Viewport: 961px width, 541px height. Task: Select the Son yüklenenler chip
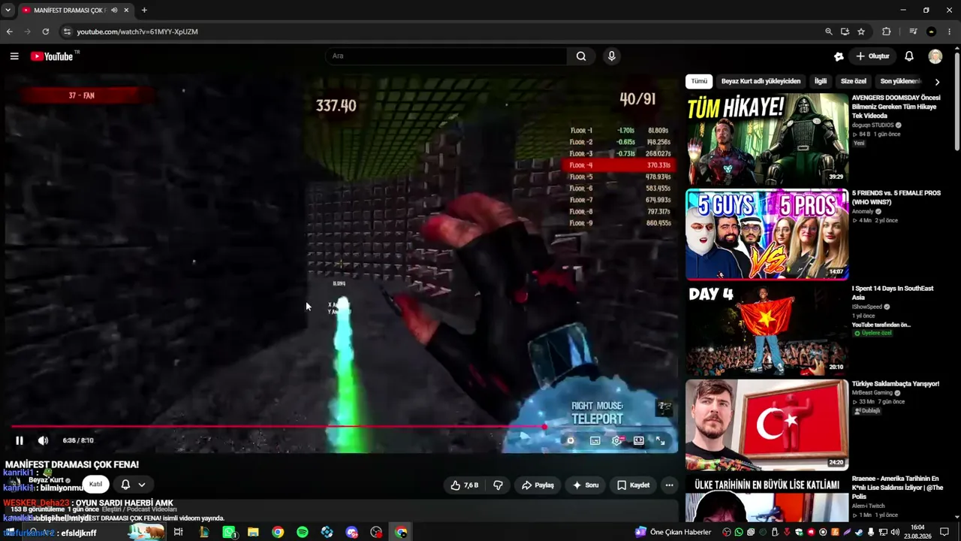[900, 81]
